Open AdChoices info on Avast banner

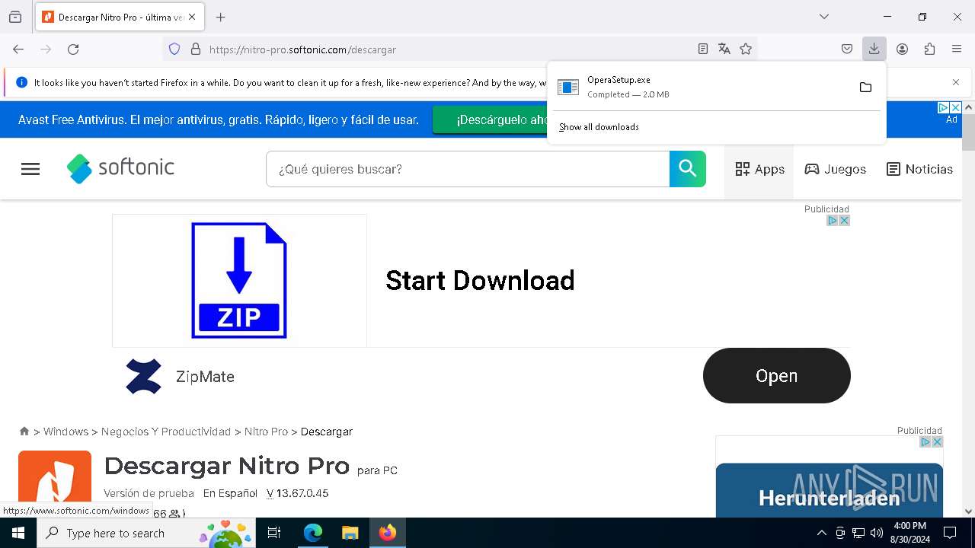coord(943,108)
